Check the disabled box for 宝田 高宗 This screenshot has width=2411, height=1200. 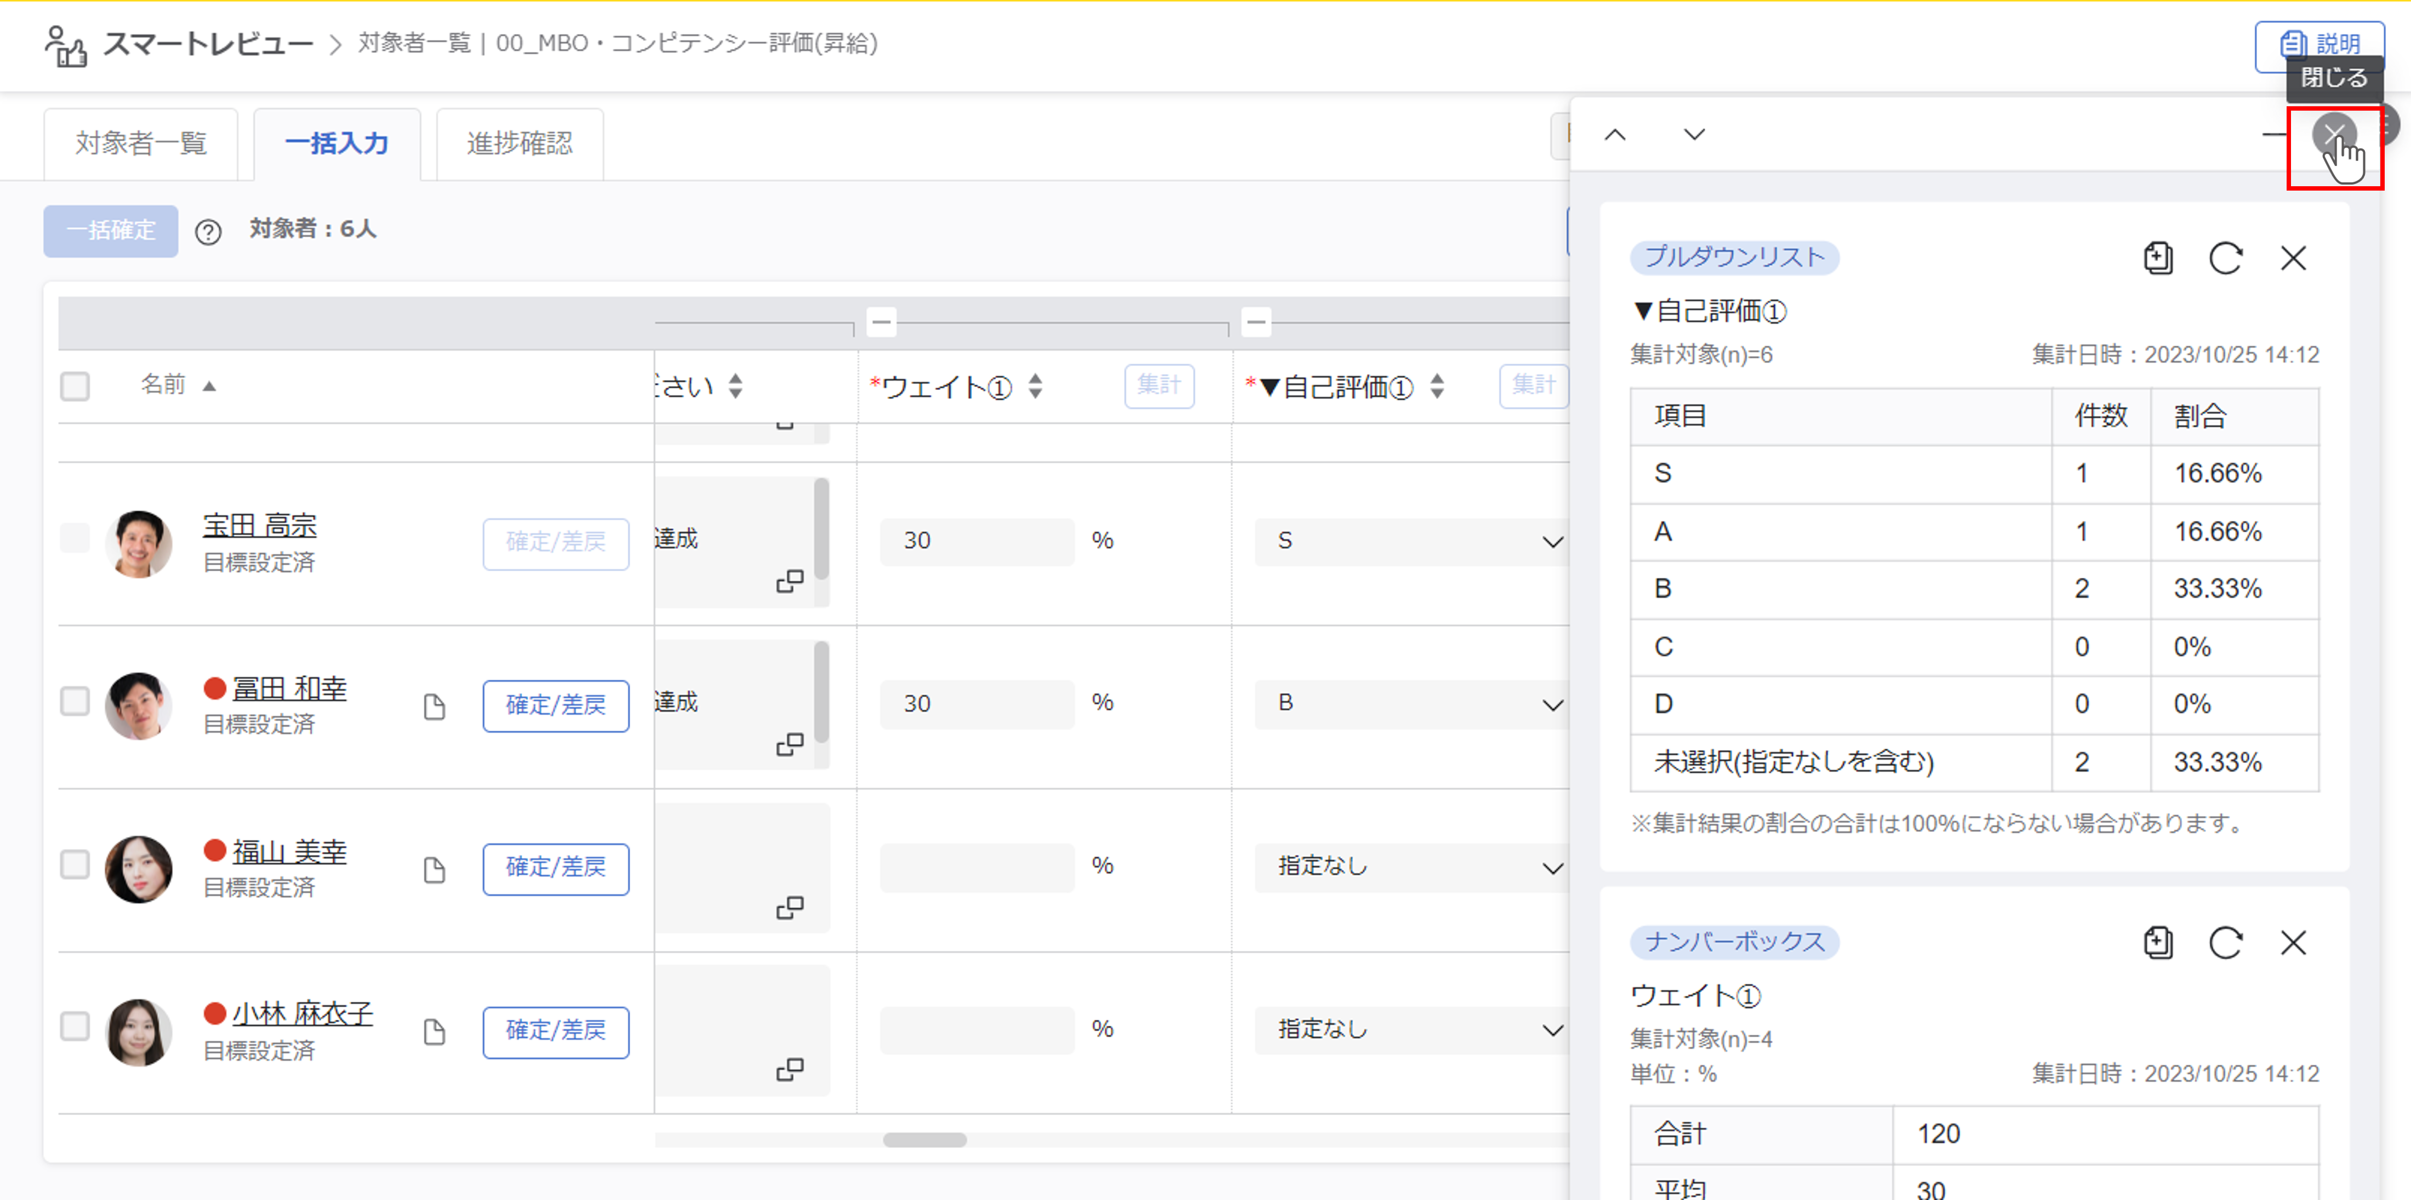pos(75,539)
